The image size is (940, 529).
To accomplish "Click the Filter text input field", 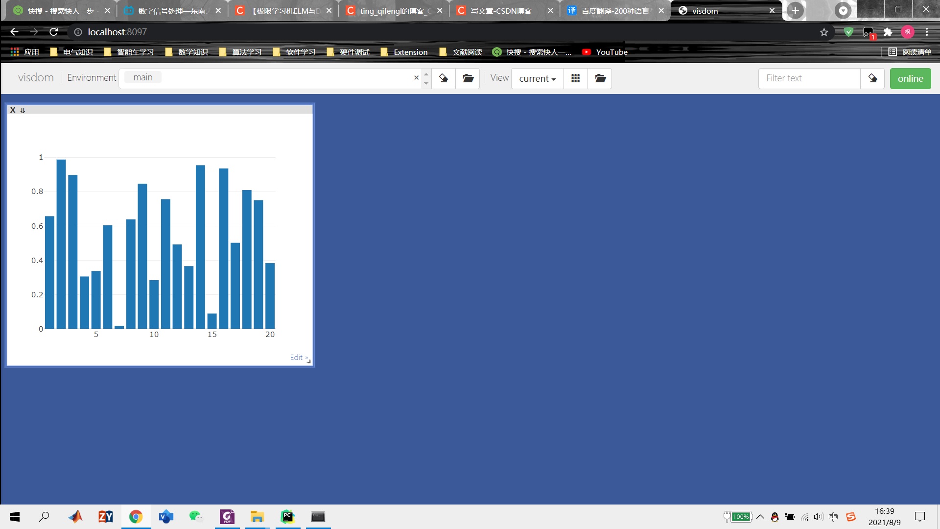I will 809,78.
